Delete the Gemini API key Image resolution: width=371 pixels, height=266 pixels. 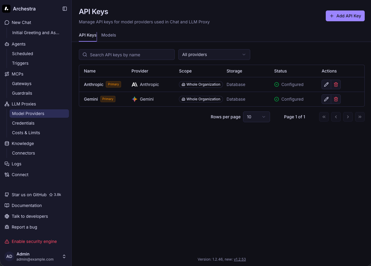click(x=336, y=99)
